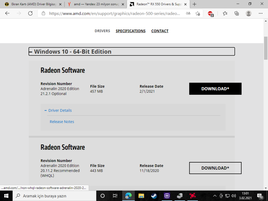Click the browser address bar

(114, 13)
